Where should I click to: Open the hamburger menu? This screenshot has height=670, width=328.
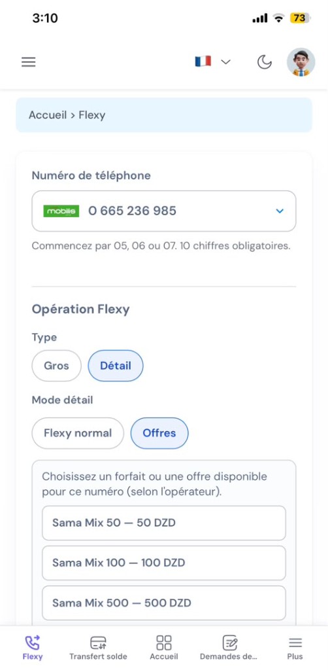(29, 62)
